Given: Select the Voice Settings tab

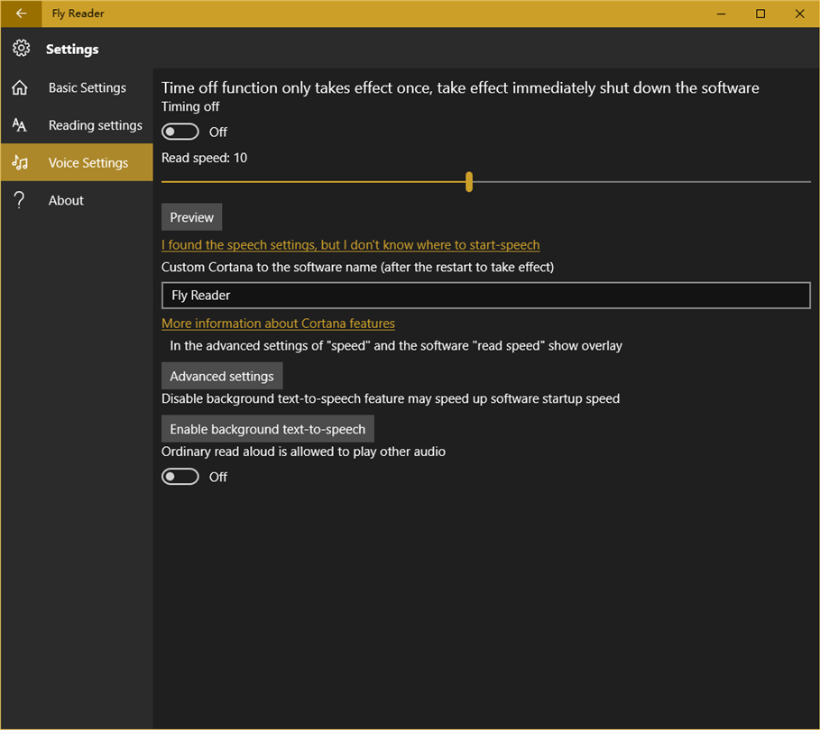Looking at the screenshot, I should (x=88, y=163).
